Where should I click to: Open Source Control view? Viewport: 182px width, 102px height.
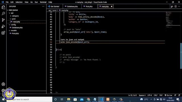click(x=3, y=20)
